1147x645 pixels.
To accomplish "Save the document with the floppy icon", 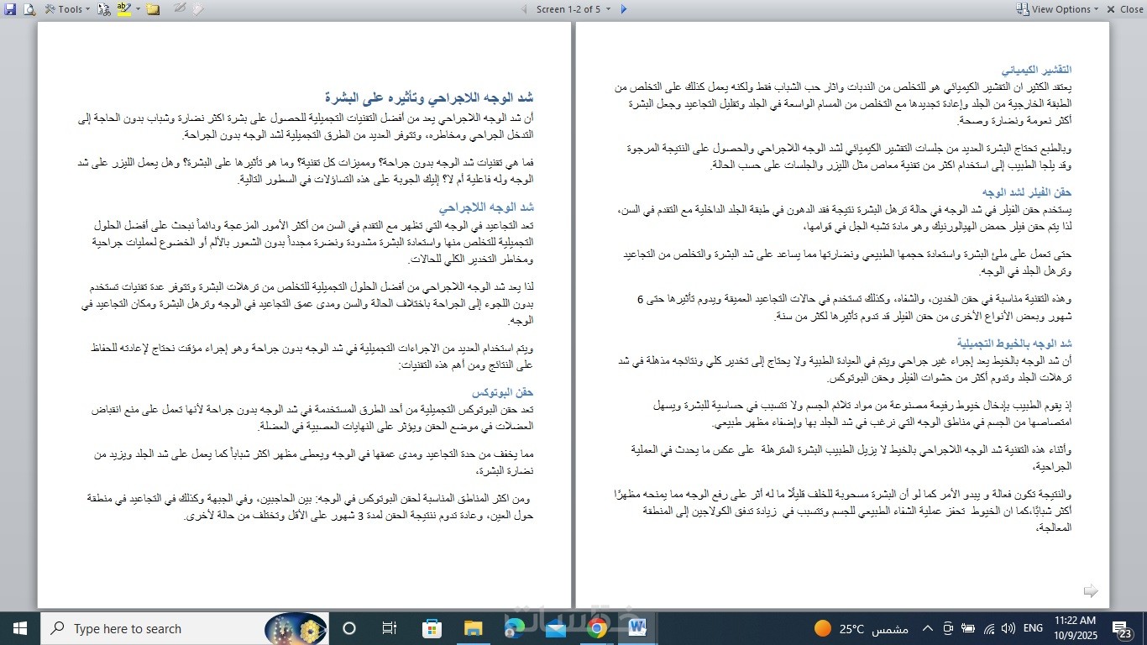I will tap(11, 9).
